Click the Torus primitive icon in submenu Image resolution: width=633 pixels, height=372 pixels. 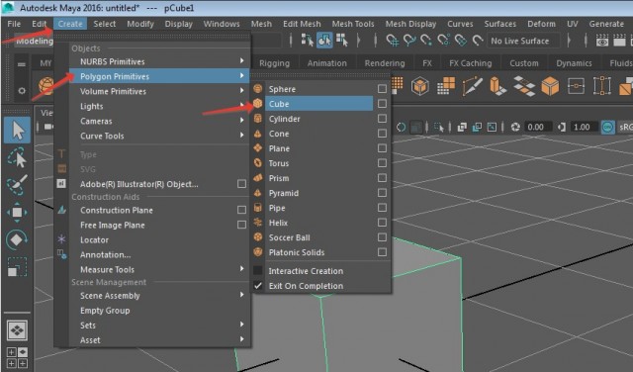[x=258, y=163]
